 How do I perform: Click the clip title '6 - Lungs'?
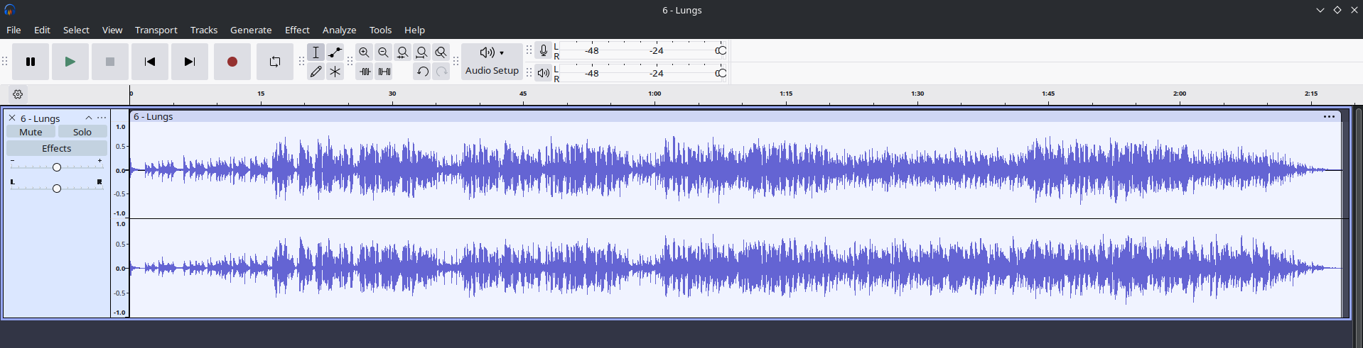tap(153, 117)
